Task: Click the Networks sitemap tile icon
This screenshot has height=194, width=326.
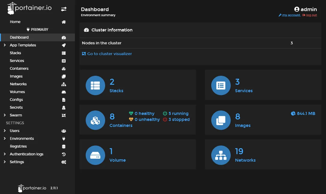Action: 221,155
